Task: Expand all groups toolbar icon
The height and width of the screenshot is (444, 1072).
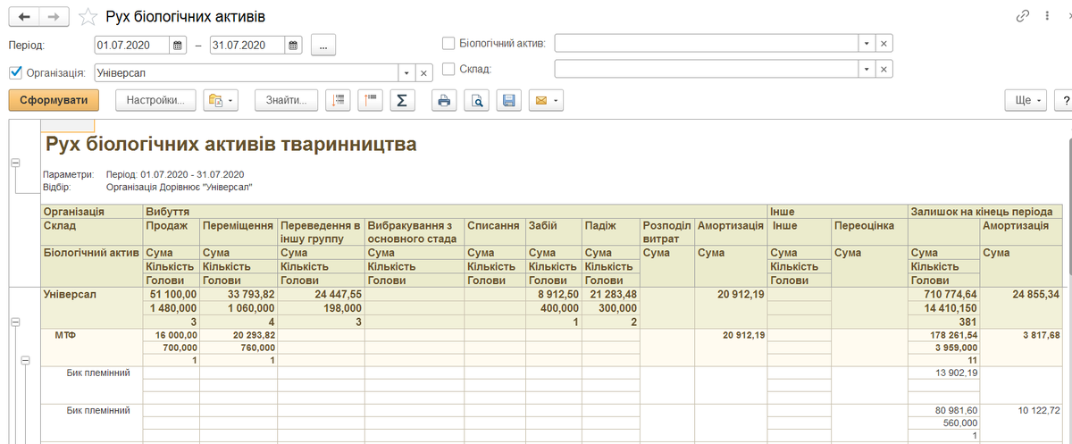Action: click(x=370, y=100)
